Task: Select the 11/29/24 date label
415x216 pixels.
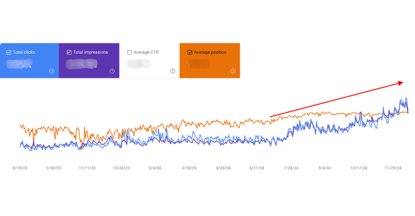Action: pyautogui.click(x=392, y=168)
